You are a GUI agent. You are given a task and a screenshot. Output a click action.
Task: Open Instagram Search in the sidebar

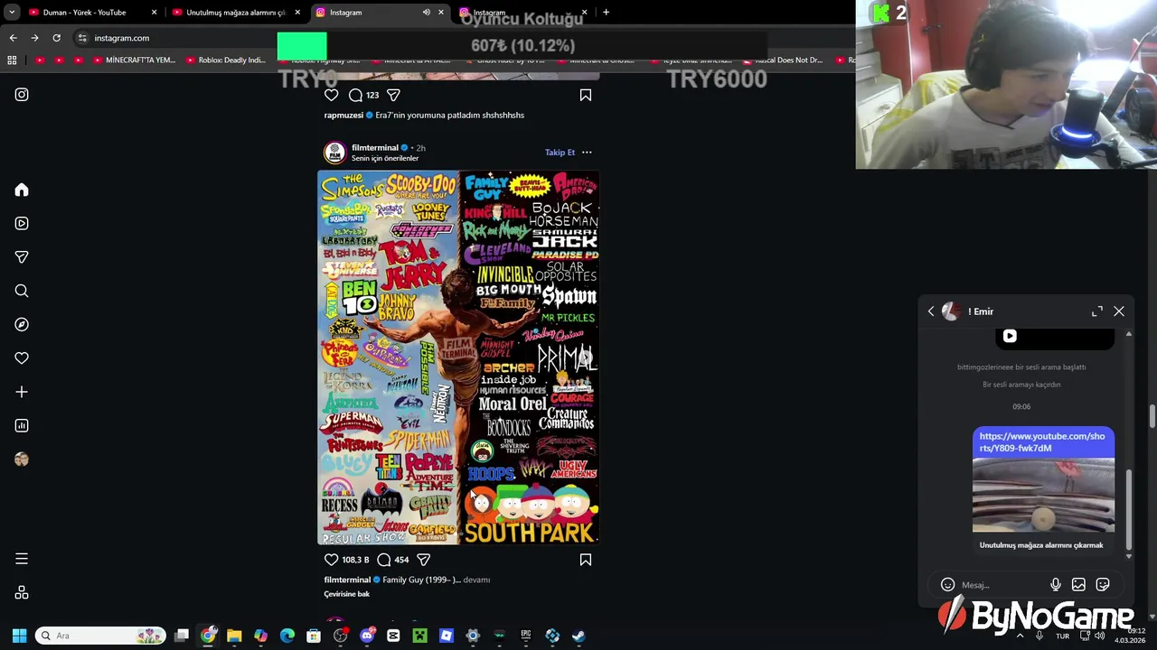pos(22,291)
